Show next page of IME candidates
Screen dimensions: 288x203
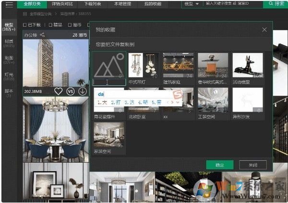tap(172, 102)
